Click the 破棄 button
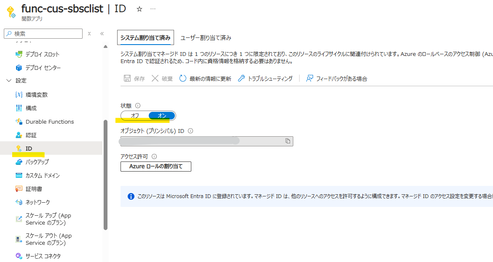Viewport: 493px width, 262px height. [x=162, y=79]
